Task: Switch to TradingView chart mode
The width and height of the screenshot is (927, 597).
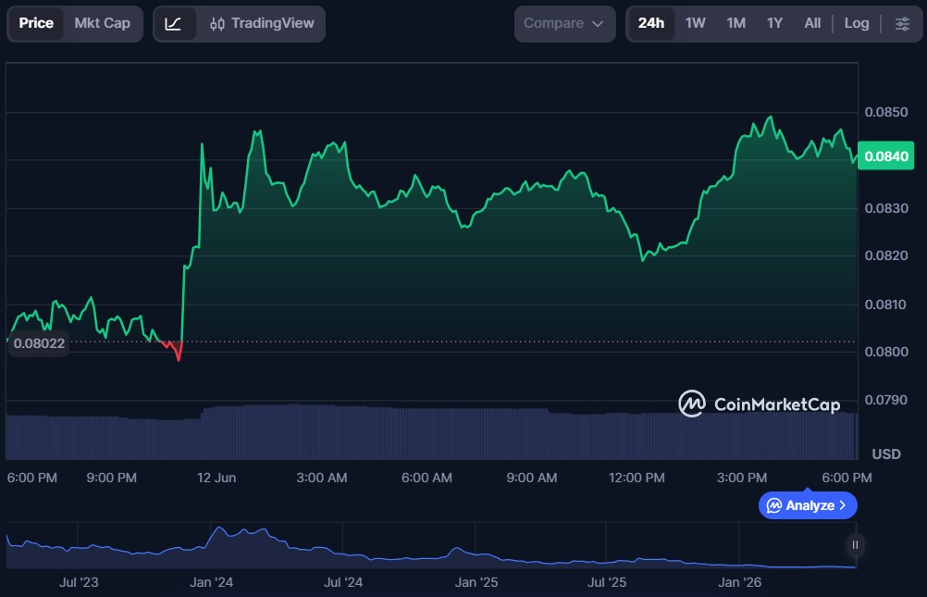Action: (x=262, y=24)
